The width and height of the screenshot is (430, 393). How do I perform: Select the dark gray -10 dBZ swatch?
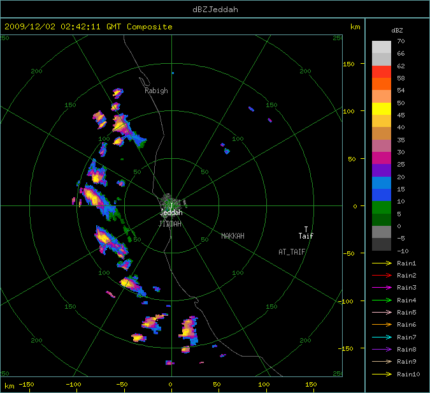tap(382, 244)
